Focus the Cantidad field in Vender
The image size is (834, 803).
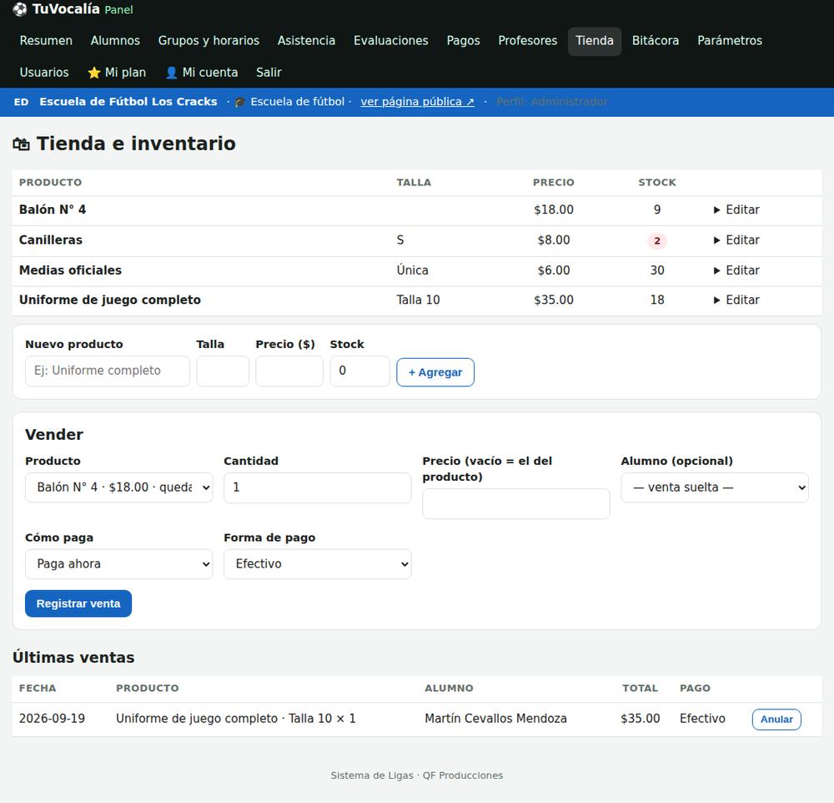pos(318,487)
